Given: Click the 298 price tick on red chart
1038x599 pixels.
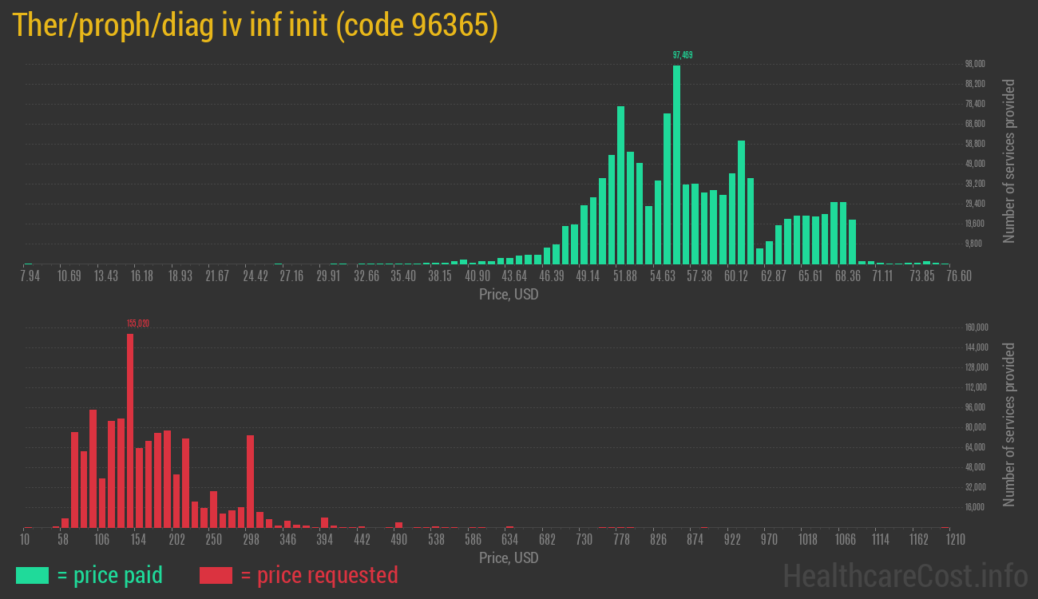Looking at the screenshot, I should (251, 539).
